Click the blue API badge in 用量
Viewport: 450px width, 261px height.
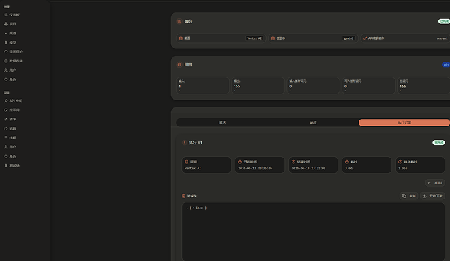coord(446,64)
